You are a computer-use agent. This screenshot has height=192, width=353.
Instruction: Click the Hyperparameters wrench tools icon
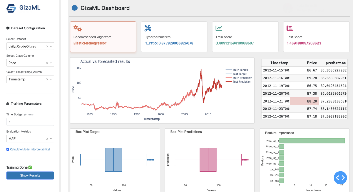point(148,28)
